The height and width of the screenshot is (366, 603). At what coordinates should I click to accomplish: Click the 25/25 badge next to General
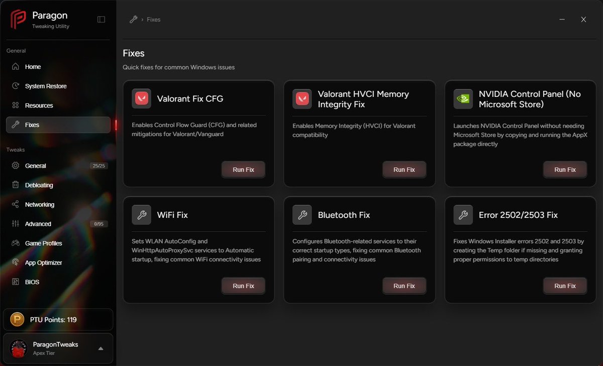99,166
